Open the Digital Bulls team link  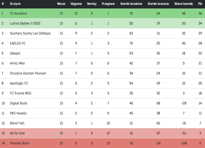(18, 103)
